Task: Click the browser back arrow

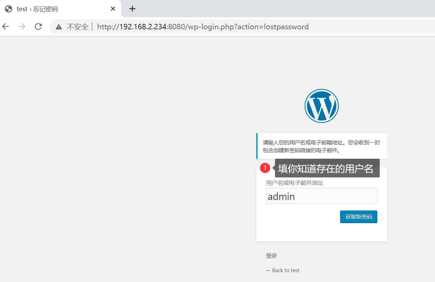Action: pyautogui.click(x=5, y=26)
